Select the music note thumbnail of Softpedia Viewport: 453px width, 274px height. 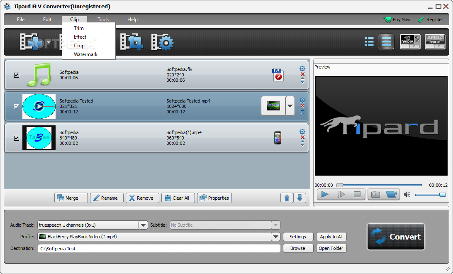[x=39, y=75]
